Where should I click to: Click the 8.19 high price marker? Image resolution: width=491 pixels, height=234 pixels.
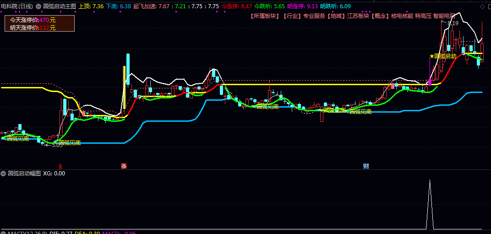tap(453, 23)
